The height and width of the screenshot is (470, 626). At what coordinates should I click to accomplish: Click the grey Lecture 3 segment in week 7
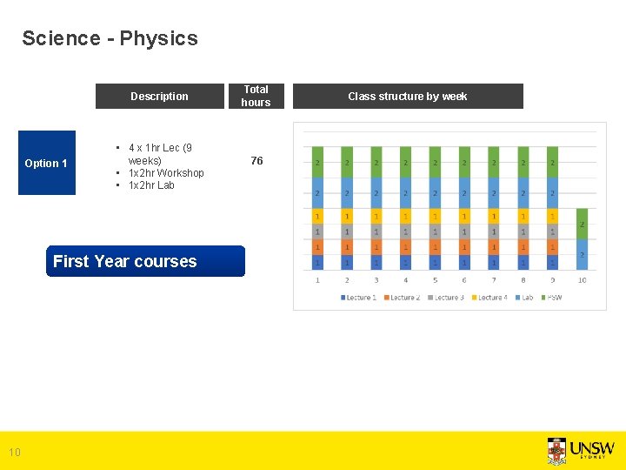pos(494,232)
